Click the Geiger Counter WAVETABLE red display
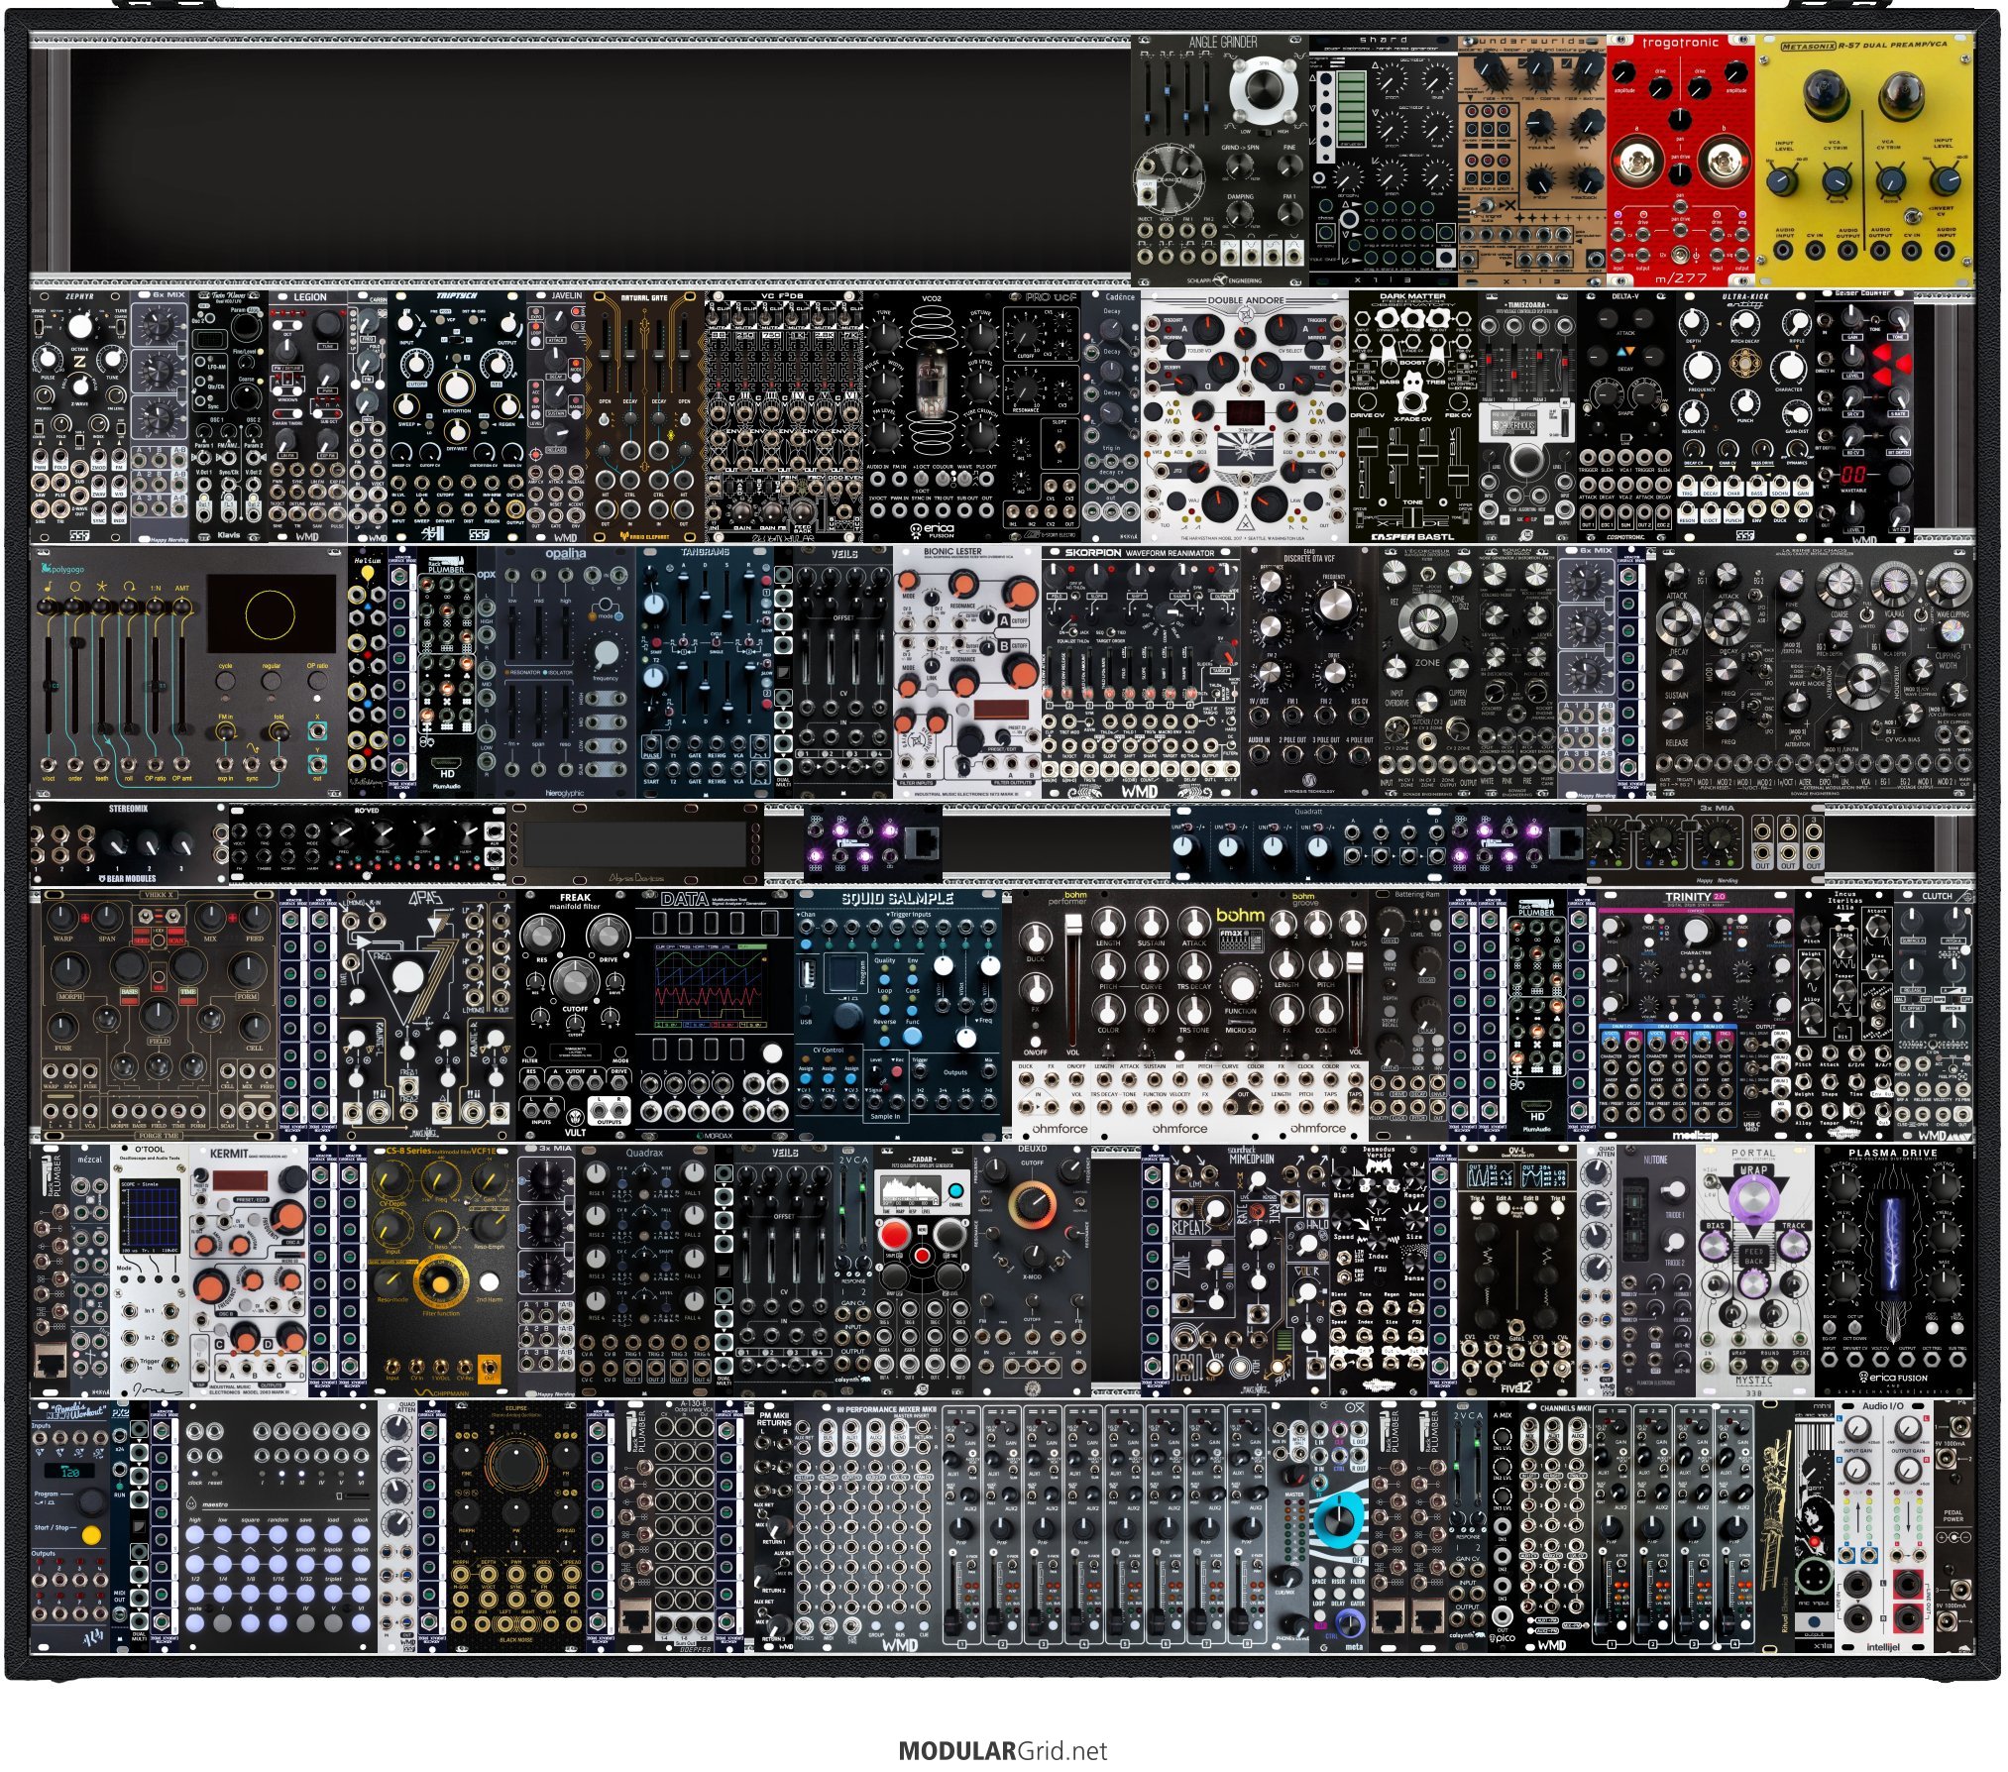This screenshot has width=2008, height=1772. click(x=1852, y=476)
